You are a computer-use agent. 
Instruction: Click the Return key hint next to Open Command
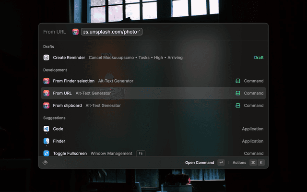(x=221, y=163)
